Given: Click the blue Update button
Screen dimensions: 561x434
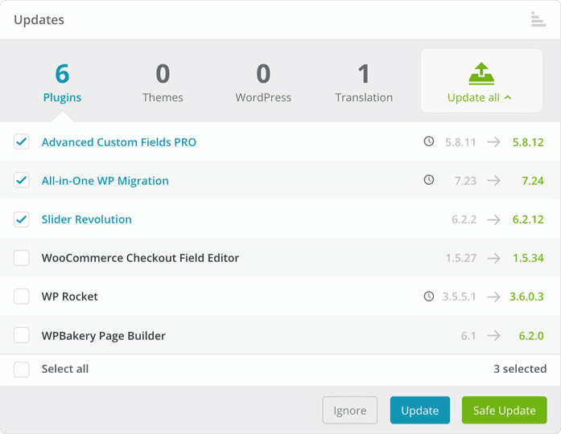Looking at the screenshot, I should coord(419,410).
